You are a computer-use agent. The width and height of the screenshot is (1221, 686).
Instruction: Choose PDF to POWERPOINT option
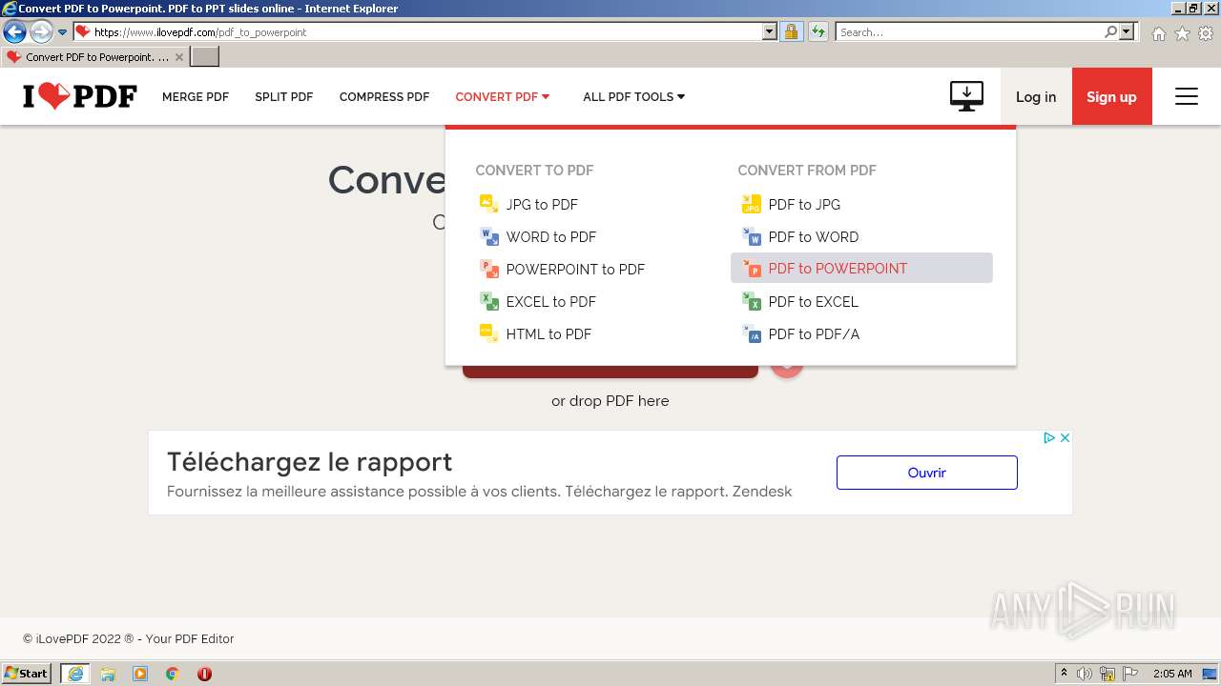click(x=861, y=268)
